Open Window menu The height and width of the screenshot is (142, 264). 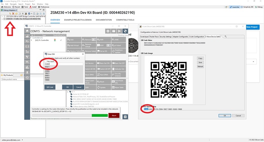[x=40, y=4]
